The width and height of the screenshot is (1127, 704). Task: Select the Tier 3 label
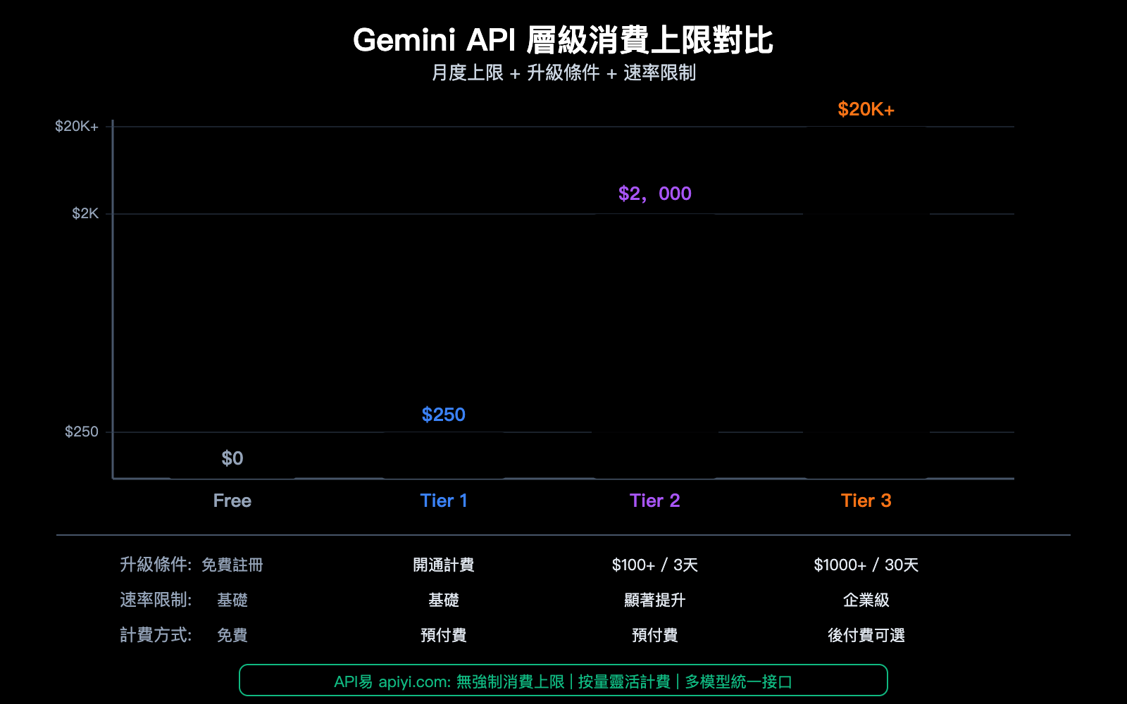pos(866,501)
